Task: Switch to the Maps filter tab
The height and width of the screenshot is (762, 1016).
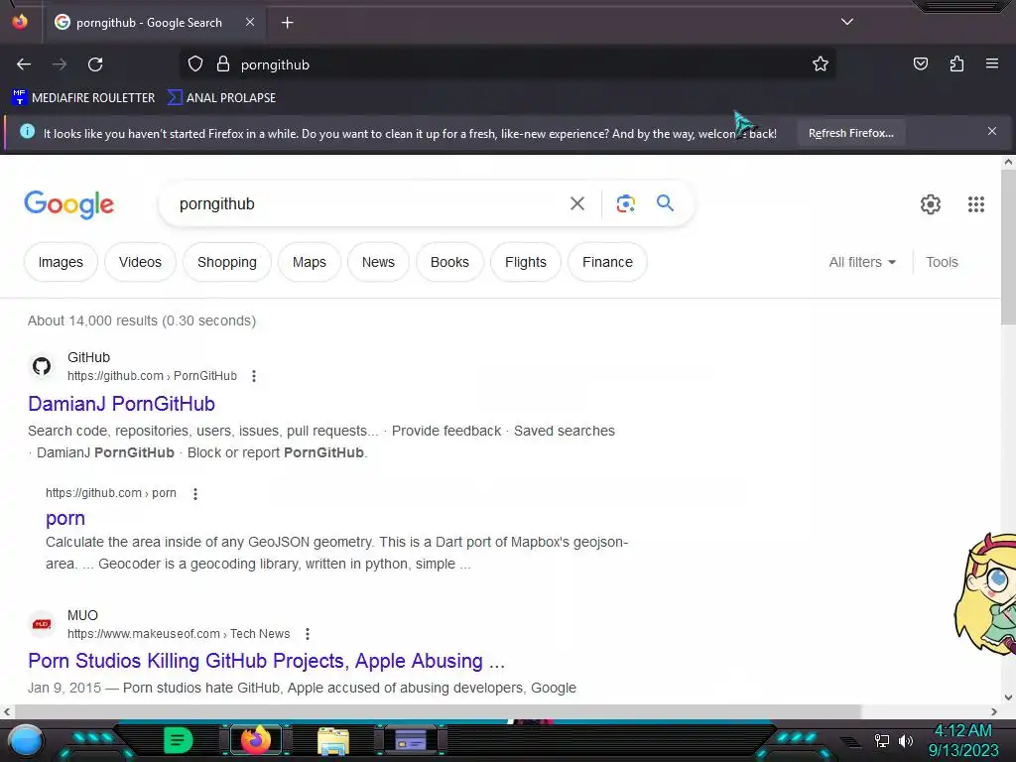Action: click(x=310, y=262)
